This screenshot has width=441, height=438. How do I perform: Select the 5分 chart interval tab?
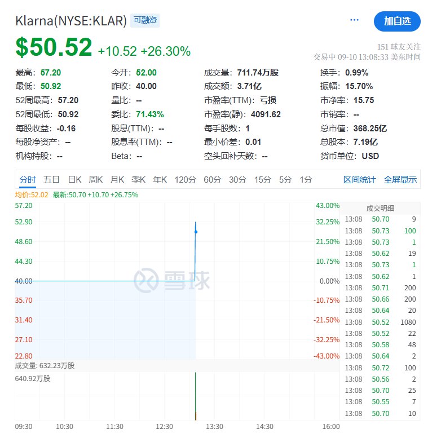[x=285, y=179]
